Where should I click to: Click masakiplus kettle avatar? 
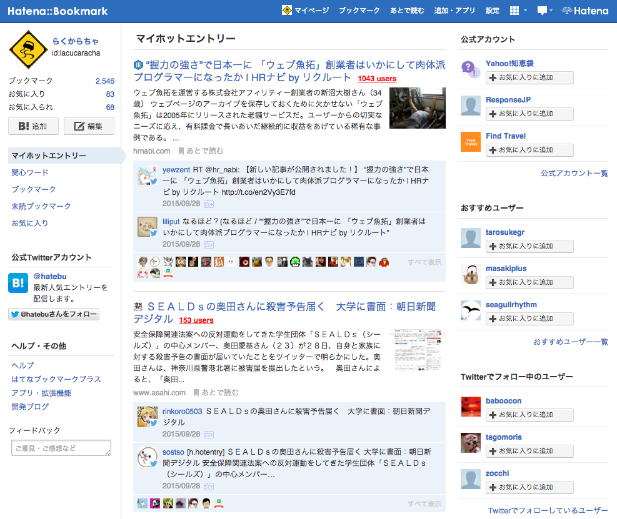471,274
